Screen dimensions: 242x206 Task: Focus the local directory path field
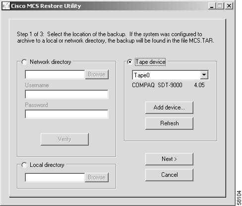click(55, 177)
